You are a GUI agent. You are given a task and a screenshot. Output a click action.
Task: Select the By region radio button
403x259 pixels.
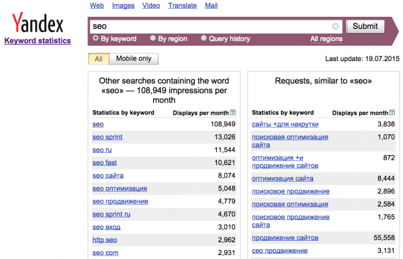[x=153, y=38]
